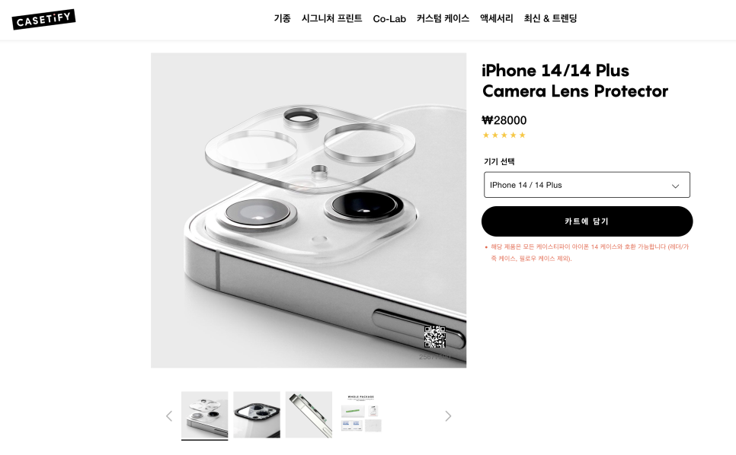The height and width of the screenshot is (455, 736).
Task: Select first thumbnail of floating lens protector
Action: pos(205,415)
